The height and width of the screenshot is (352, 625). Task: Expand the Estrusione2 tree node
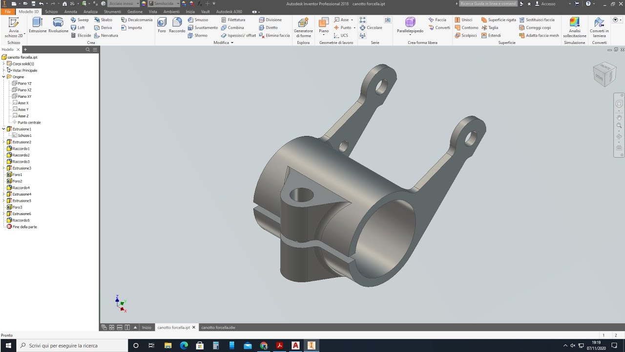coord(3,142)
